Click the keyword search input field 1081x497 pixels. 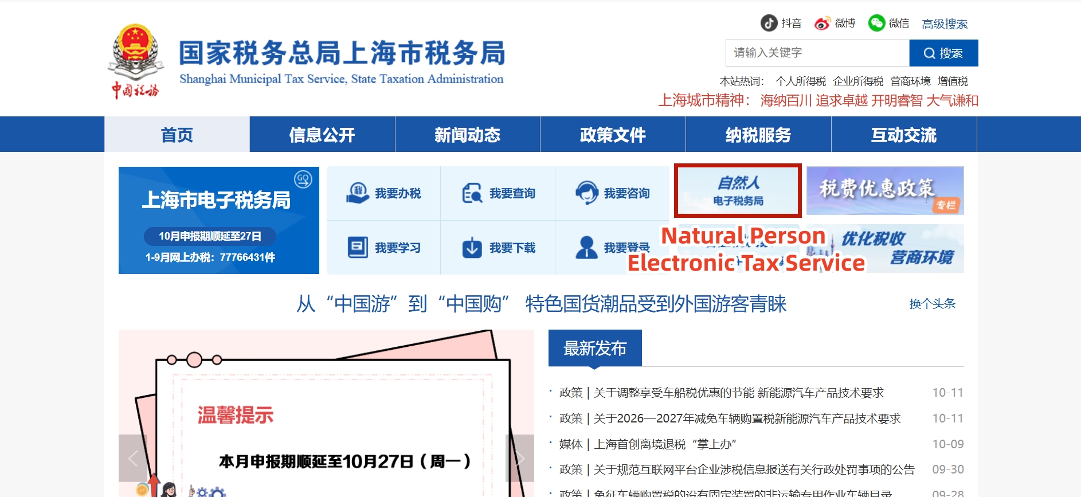pyautogui.click(x=817, y=53)
